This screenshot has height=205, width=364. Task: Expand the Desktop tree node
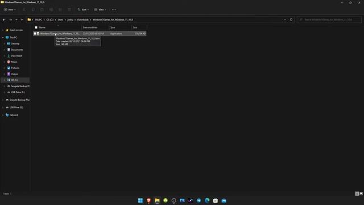(4, 43)
